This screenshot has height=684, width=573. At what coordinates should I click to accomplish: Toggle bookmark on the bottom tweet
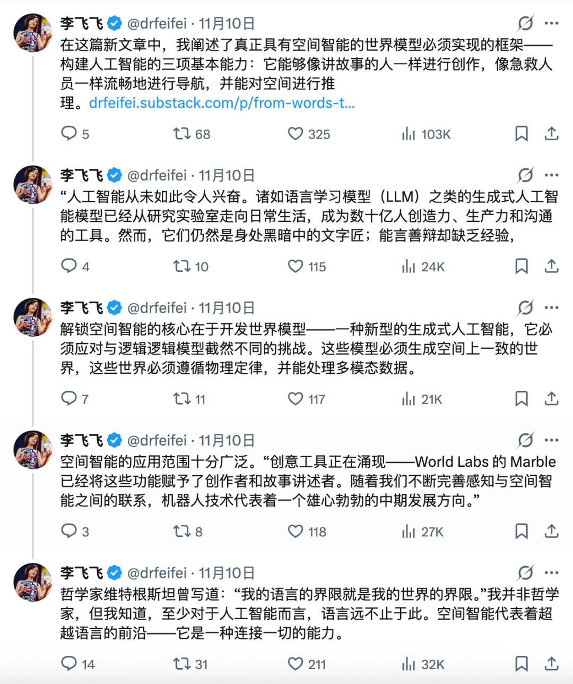tap(522, 664)
